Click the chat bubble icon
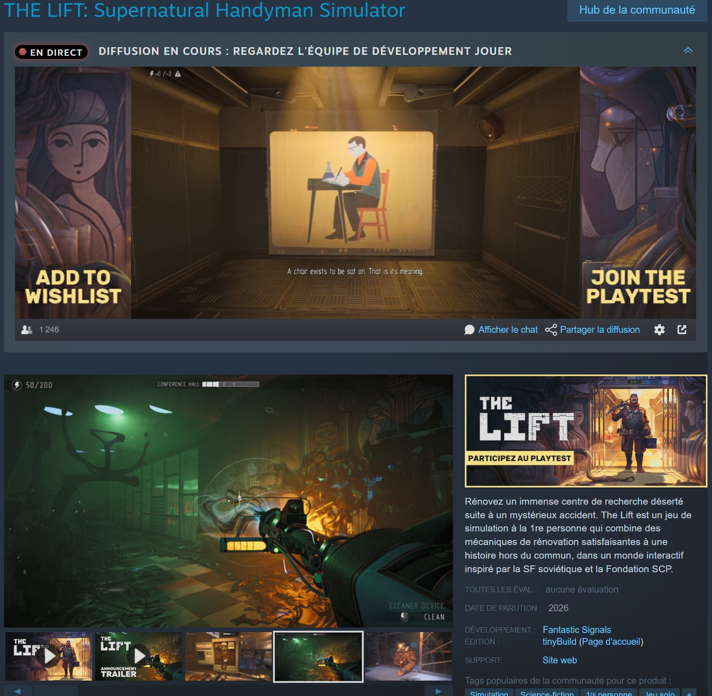The height and width of the screenshot is (696, 712). point(469,330)
